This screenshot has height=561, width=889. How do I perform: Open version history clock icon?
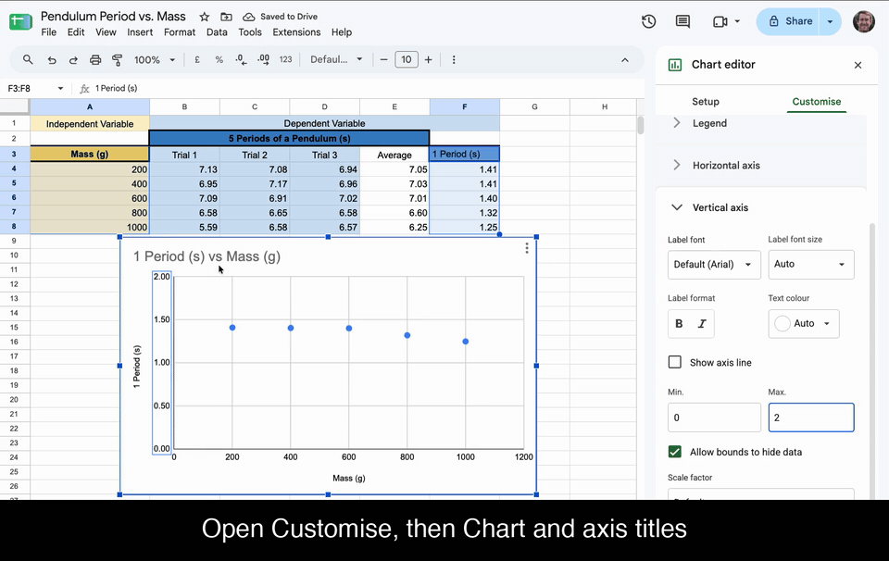648,21
